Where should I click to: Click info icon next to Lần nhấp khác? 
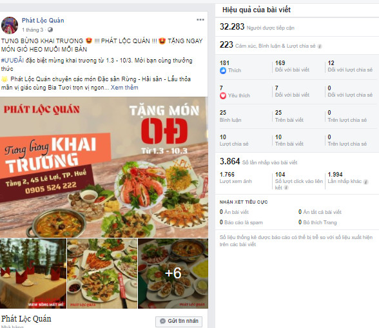pyautogui.click(x=365, y=182)
